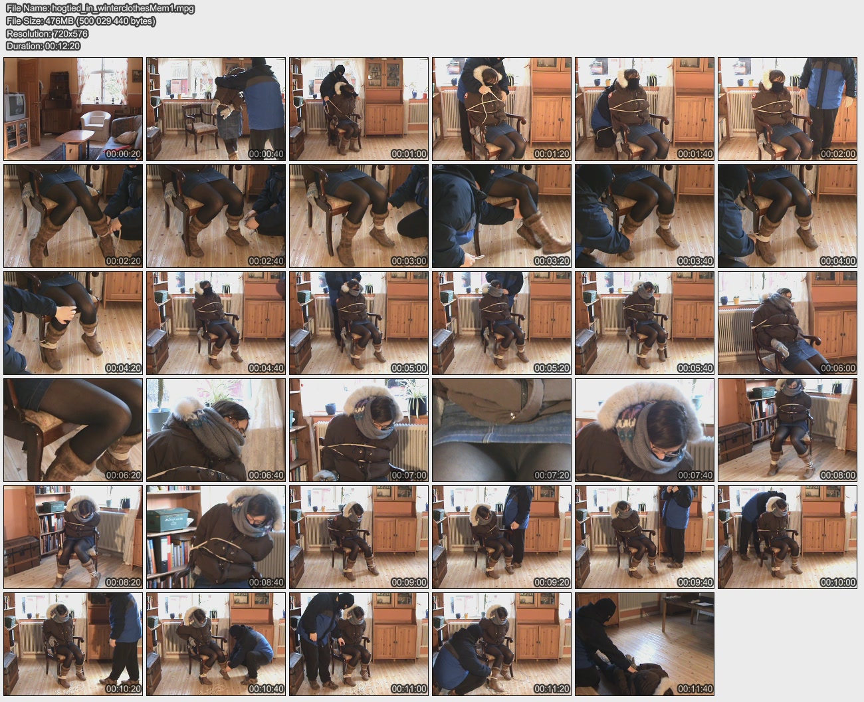The height and width of the screenshot is (702, 864).
Task: Select the Resolution 720x576 text
Action: tap(47, 34)
